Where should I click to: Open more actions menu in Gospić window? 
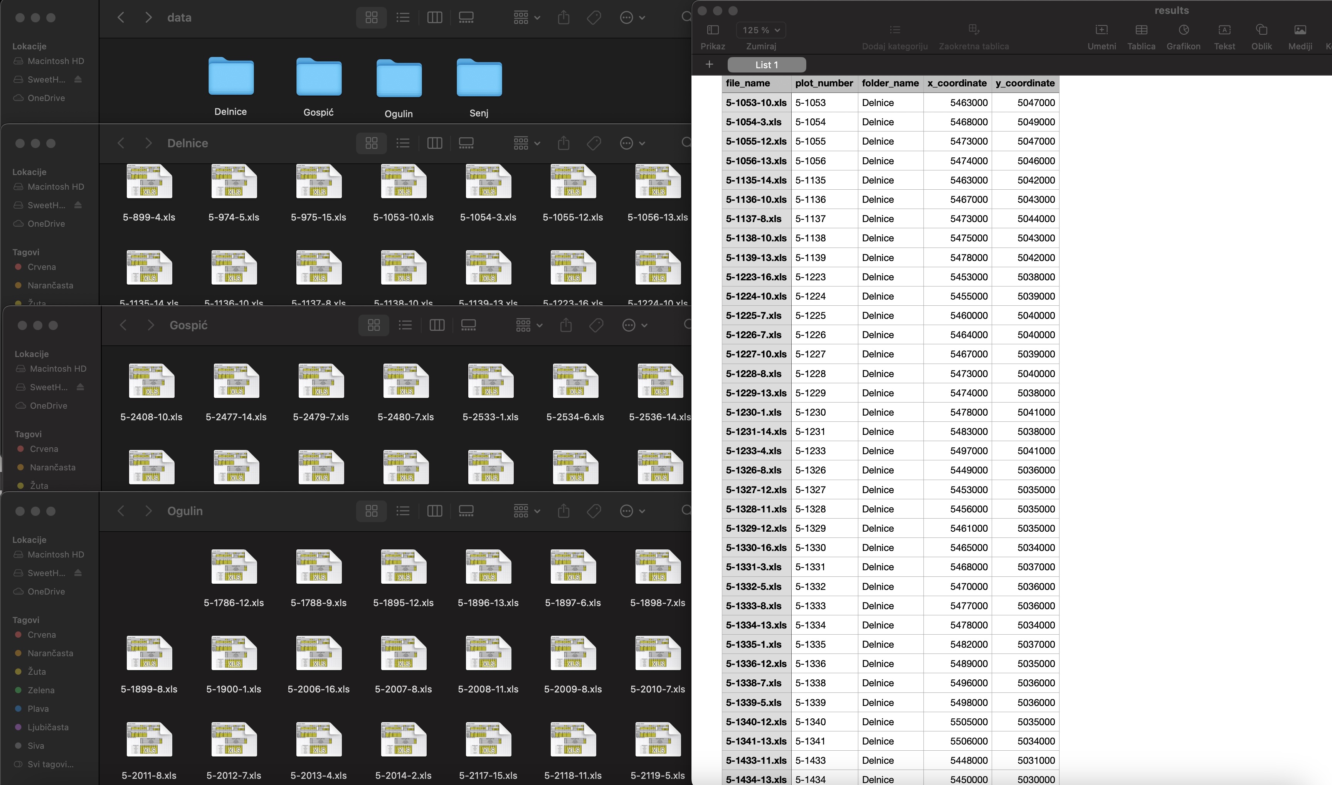click(x=634, y=325)
